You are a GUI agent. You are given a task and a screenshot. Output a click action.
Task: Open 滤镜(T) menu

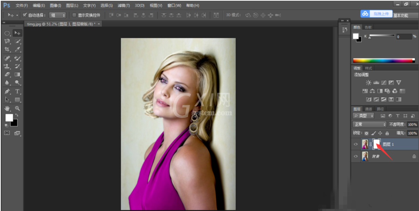point(124,6)
